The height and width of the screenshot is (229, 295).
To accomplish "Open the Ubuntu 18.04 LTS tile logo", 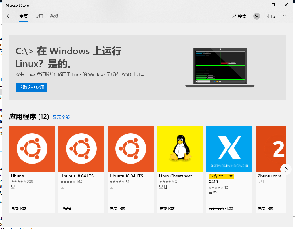I will [81, 149].
